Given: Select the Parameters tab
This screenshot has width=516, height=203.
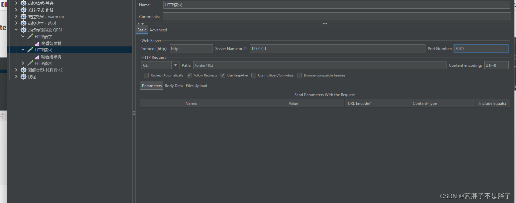Looking at the screenshot, I should (x=152, y=86).
